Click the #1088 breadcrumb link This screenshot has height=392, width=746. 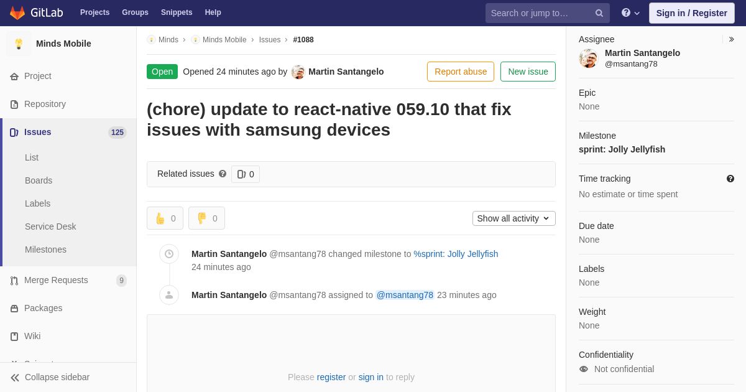click(x=303, y=40)
